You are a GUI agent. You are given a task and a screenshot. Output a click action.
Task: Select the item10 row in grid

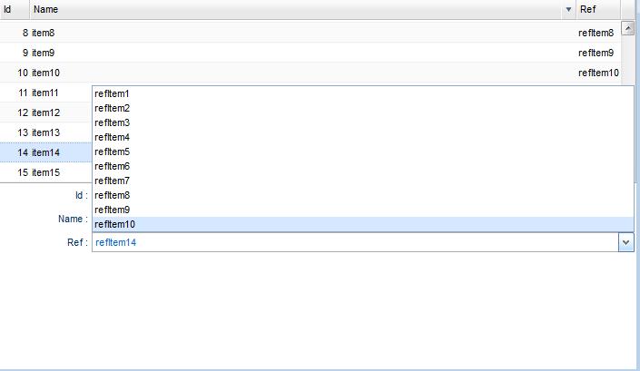click(310, 73)
